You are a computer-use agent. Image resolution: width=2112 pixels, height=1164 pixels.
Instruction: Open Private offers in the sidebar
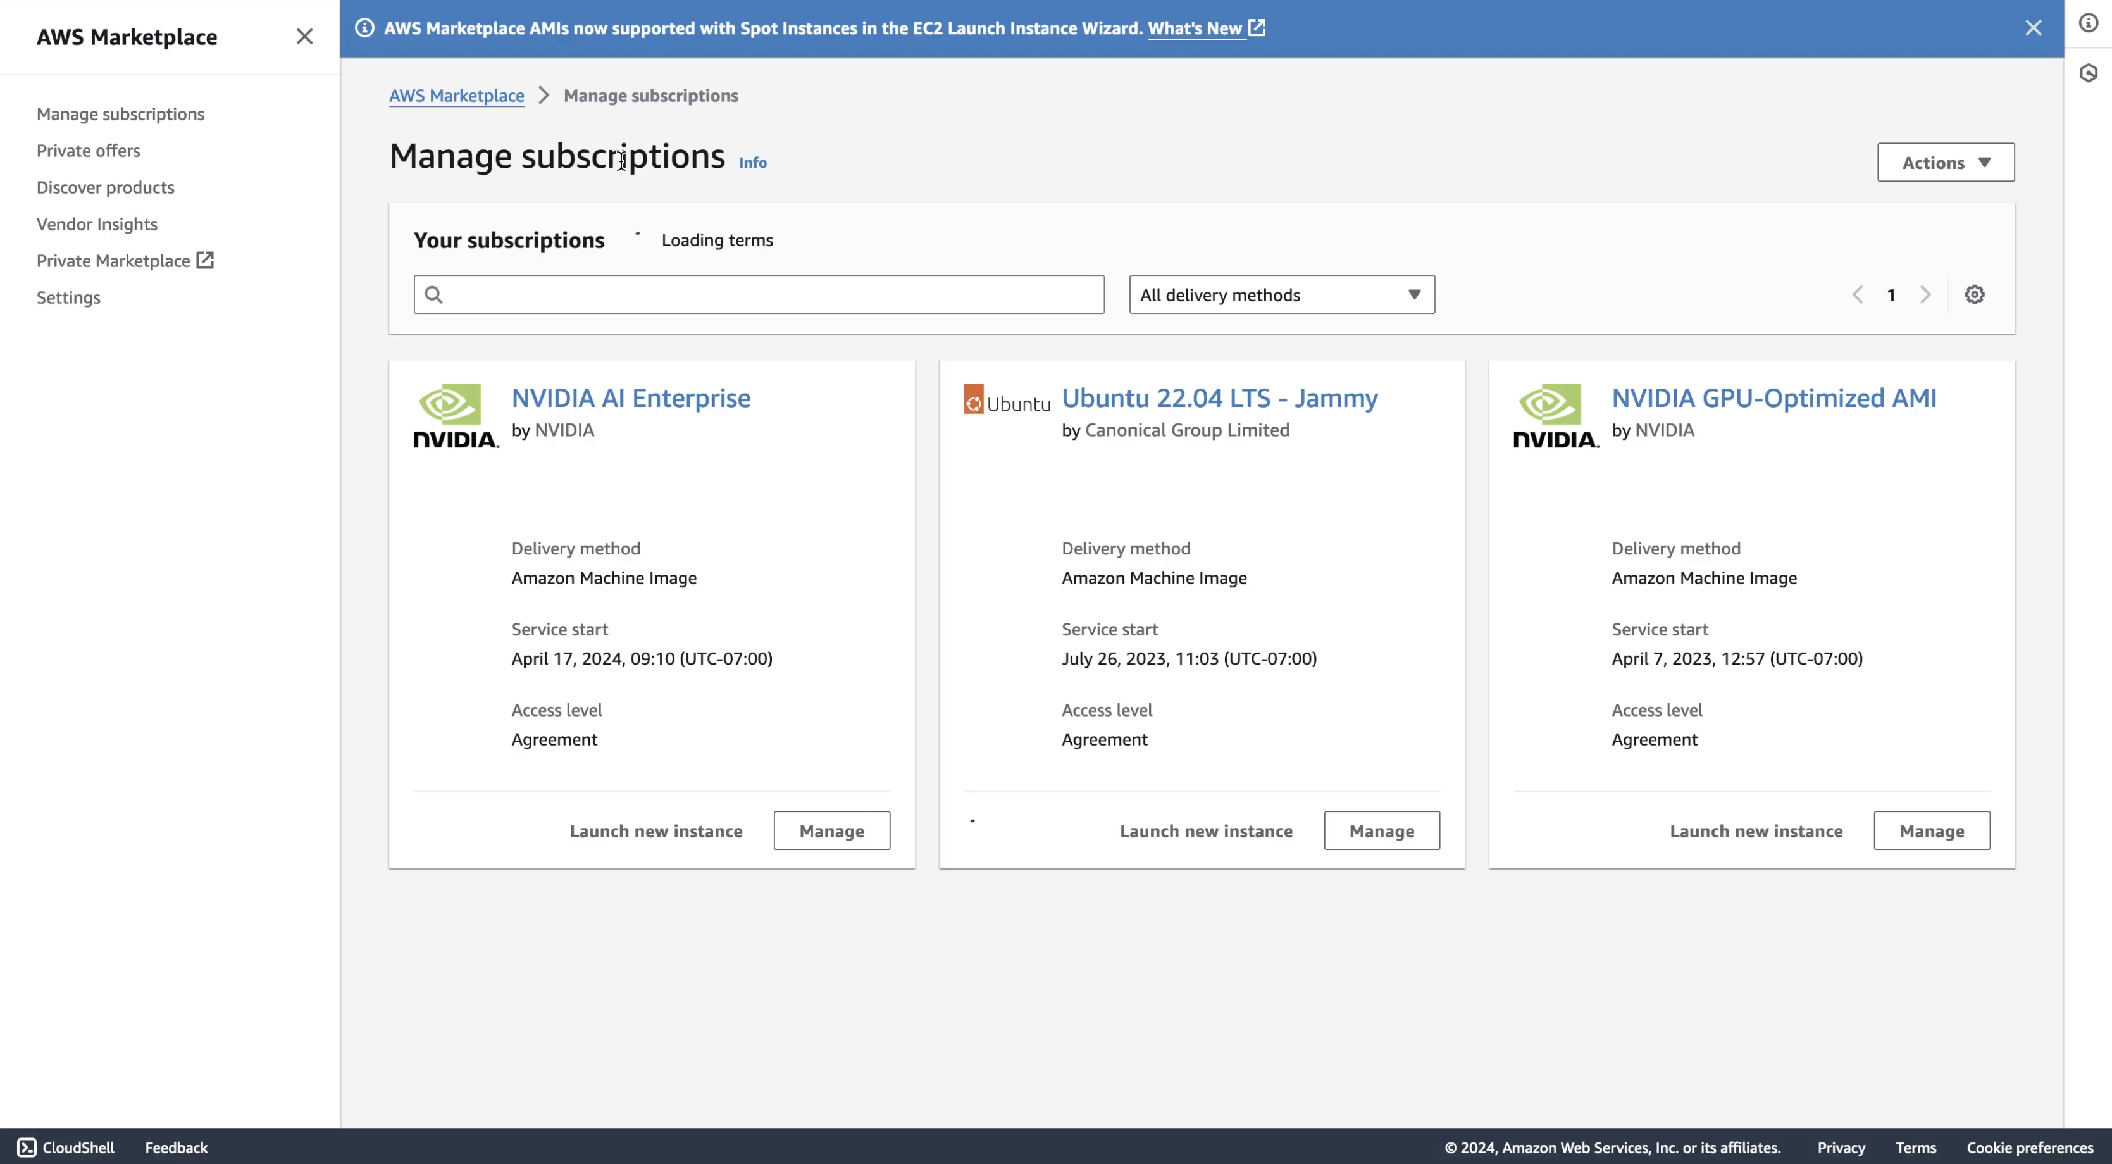click(x=89, y=151)
